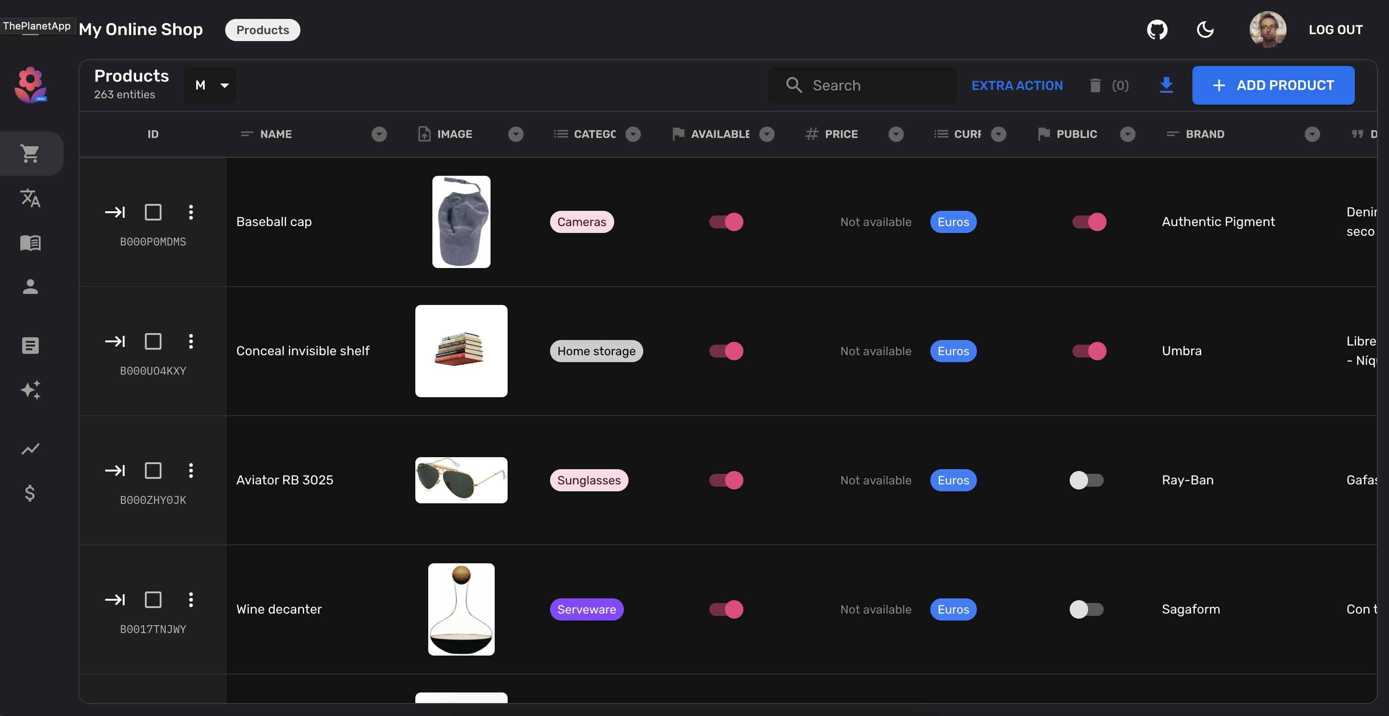Open the M entities dropdown

point(210,84)
